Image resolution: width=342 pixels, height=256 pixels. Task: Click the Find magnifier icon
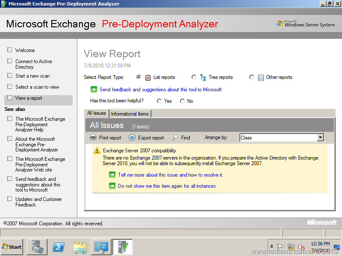tap(175, 137)
